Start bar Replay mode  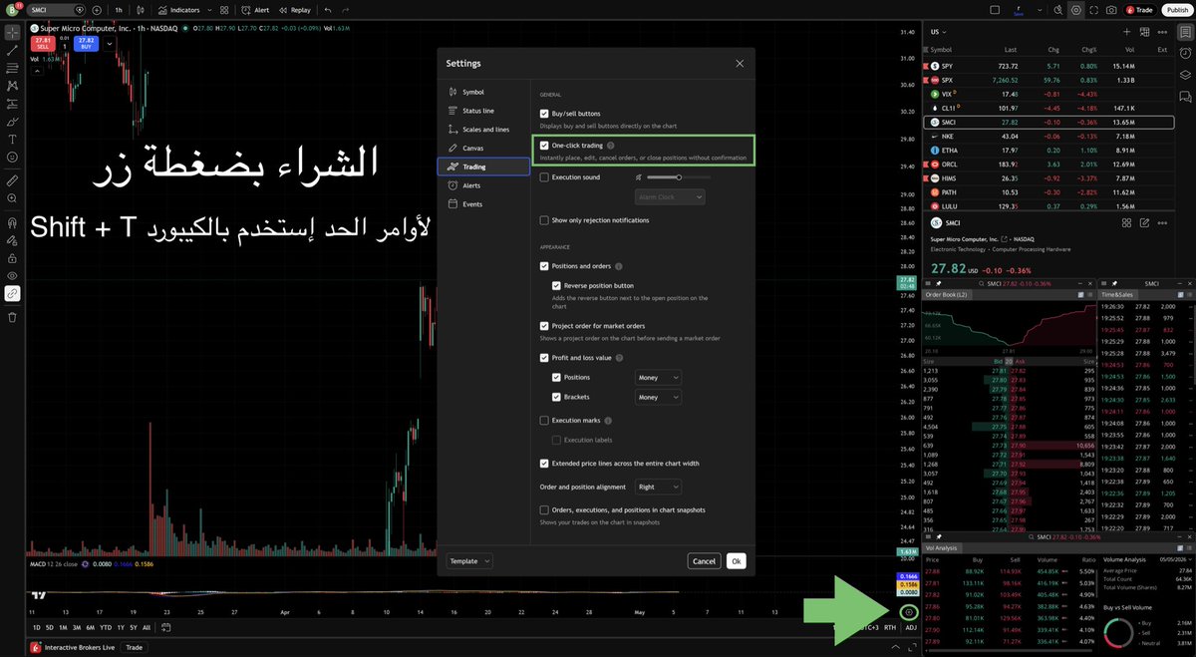pos(294,9)
